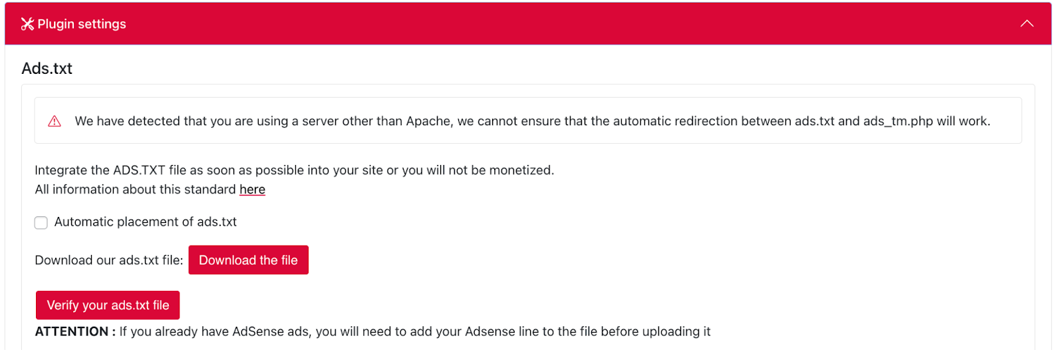This screenshot has width=1064, height=350.
Task: Click the 'Automatic placement of ads.txt' label
Action: pyautogui.click(x=145, y=222)
